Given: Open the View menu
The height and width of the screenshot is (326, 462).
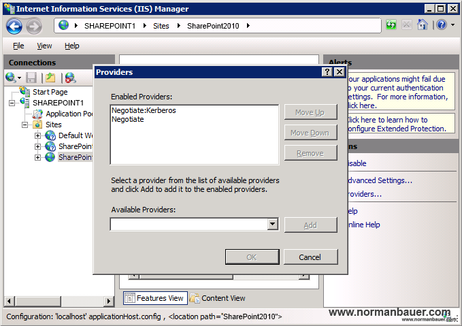Looking at the screenshot, I should tap(44, 46).
